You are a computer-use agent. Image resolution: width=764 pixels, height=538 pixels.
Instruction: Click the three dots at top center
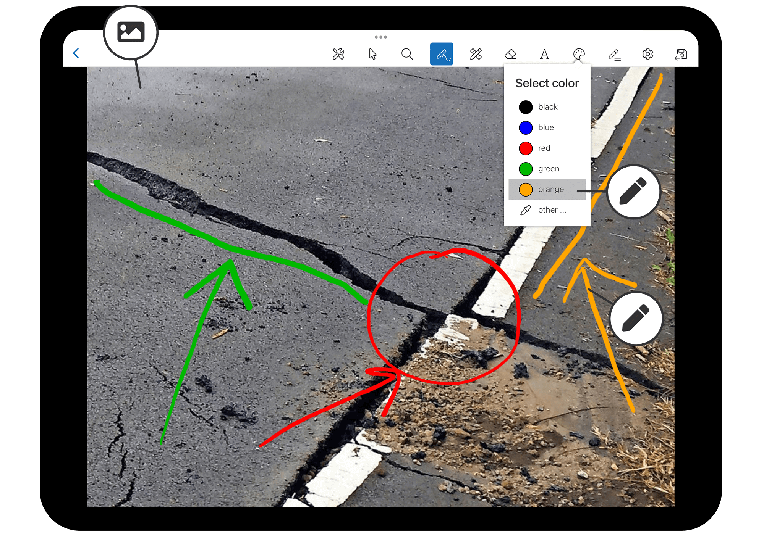[x=381, y=37]
